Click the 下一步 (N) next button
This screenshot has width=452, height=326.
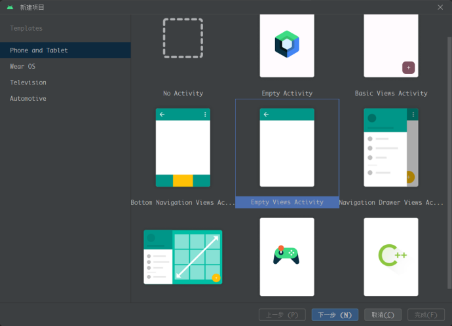point(335,315)
